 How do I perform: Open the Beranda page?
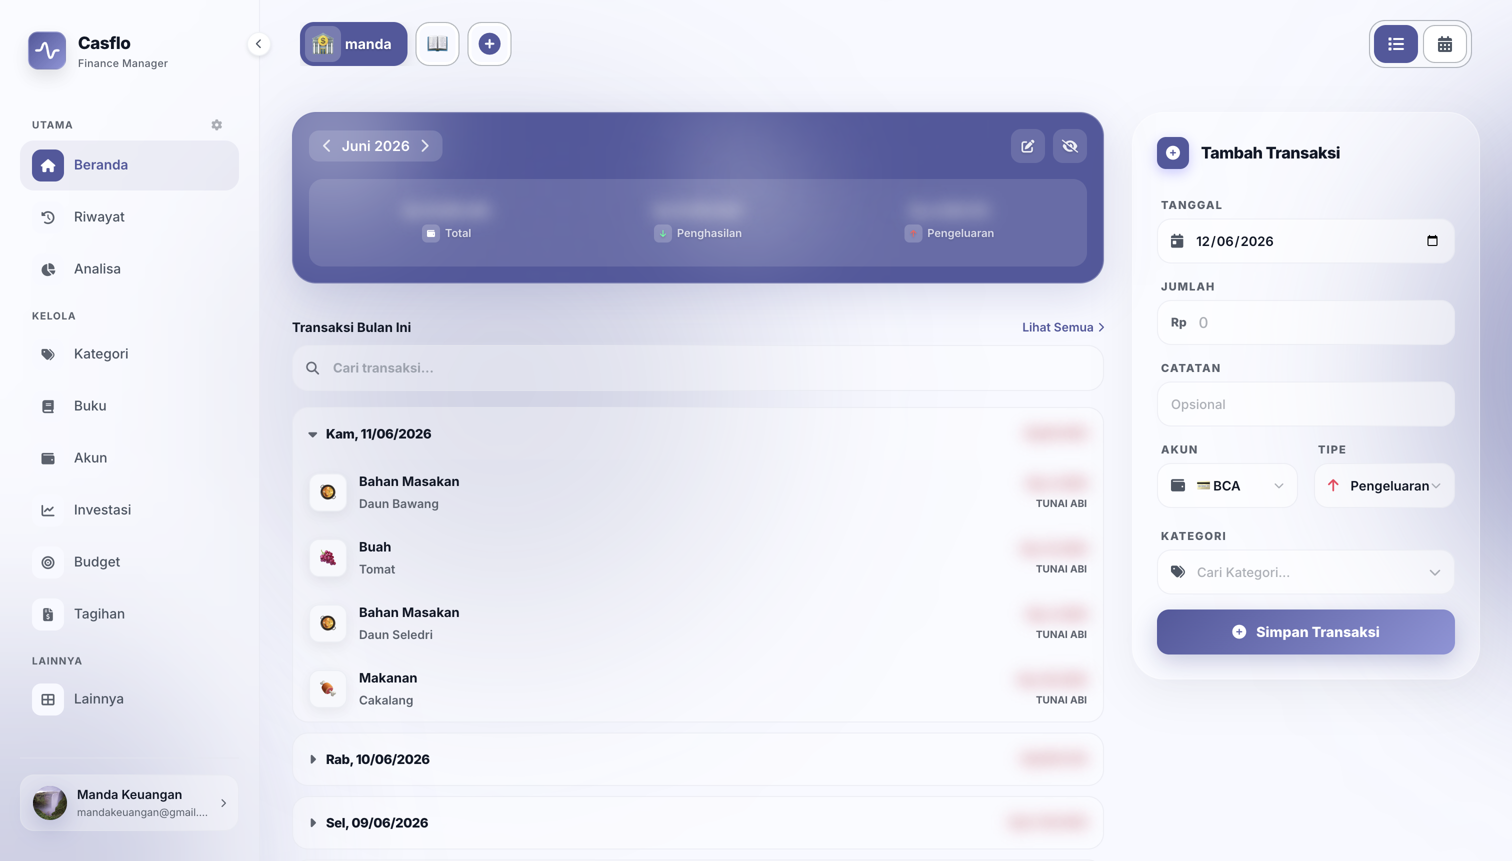(129, 165)
